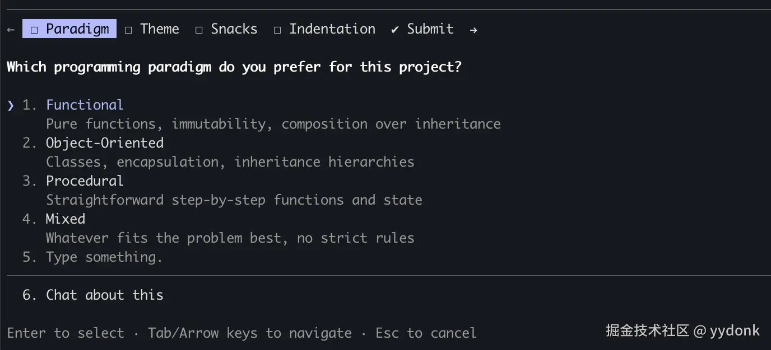Choose the Mixed paradigm option

point(66,219)
